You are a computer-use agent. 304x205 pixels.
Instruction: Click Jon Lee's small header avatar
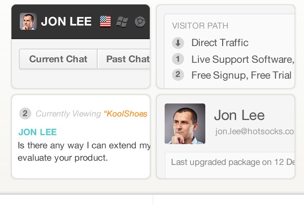coord(28,21)
